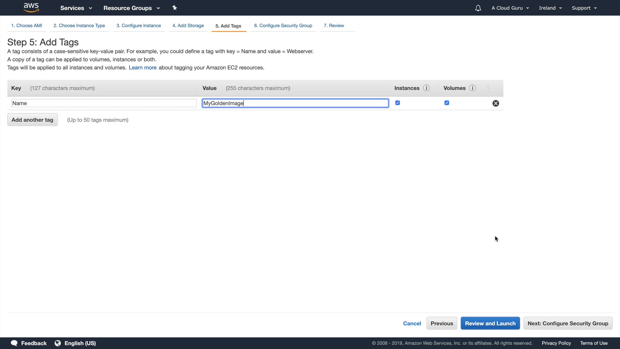Click the AWS logo home icon
This screenshot has width=620, height=349.
[x=31, y=7]
